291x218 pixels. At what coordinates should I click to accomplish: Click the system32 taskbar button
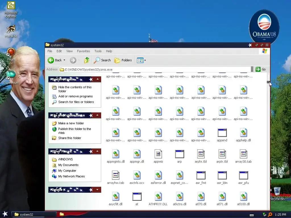click(x=34, y=215)
